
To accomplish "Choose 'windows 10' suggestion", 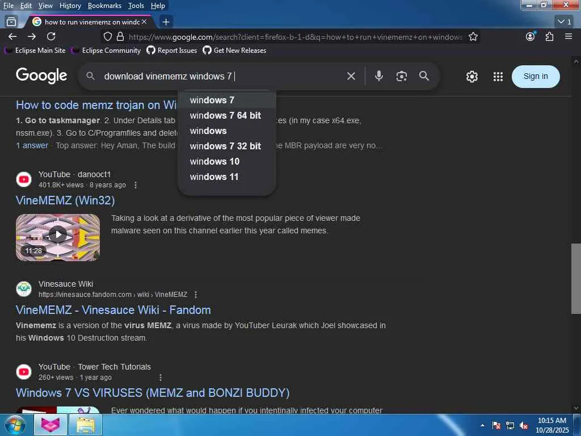I will point(227,161).
